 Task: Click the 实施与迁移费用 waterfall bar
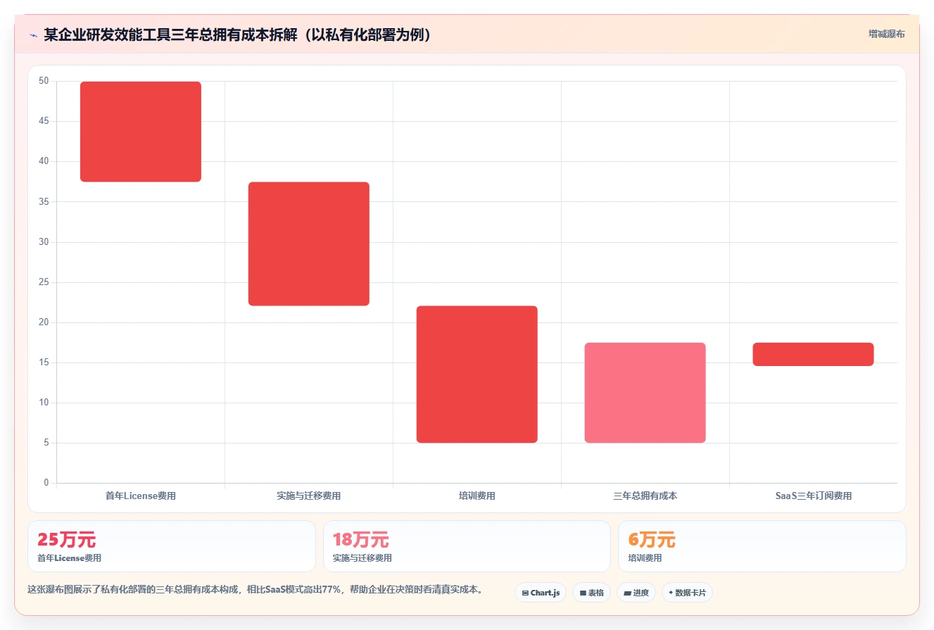309,244
